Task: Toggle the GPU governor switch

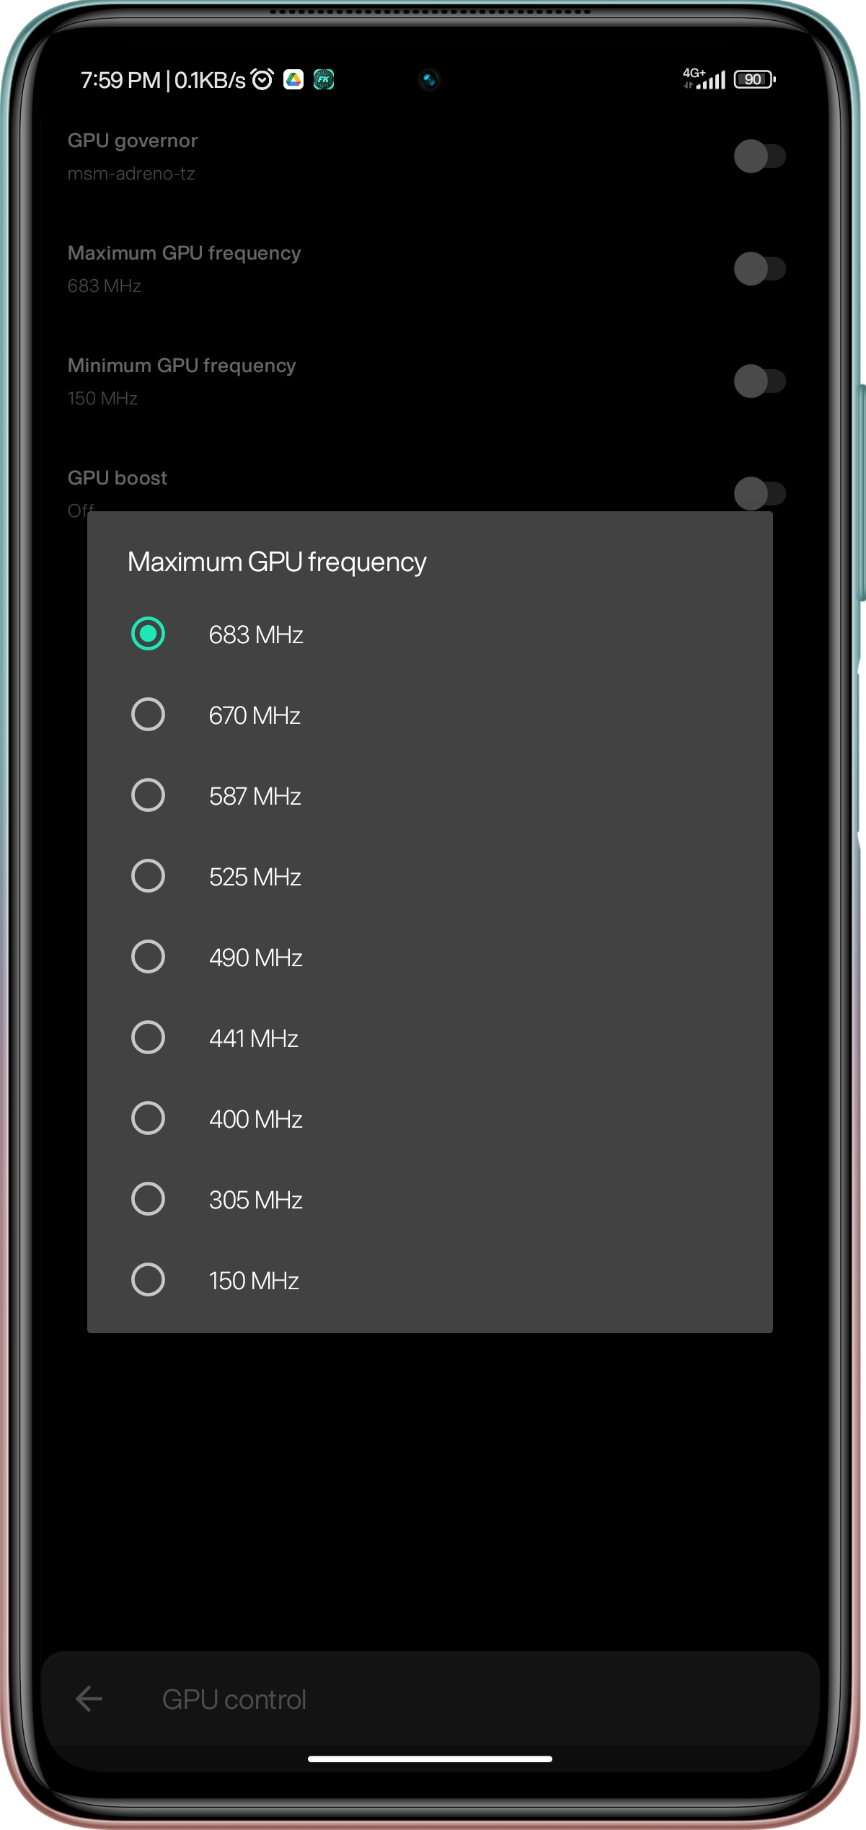Action: (x=759, y=156)
